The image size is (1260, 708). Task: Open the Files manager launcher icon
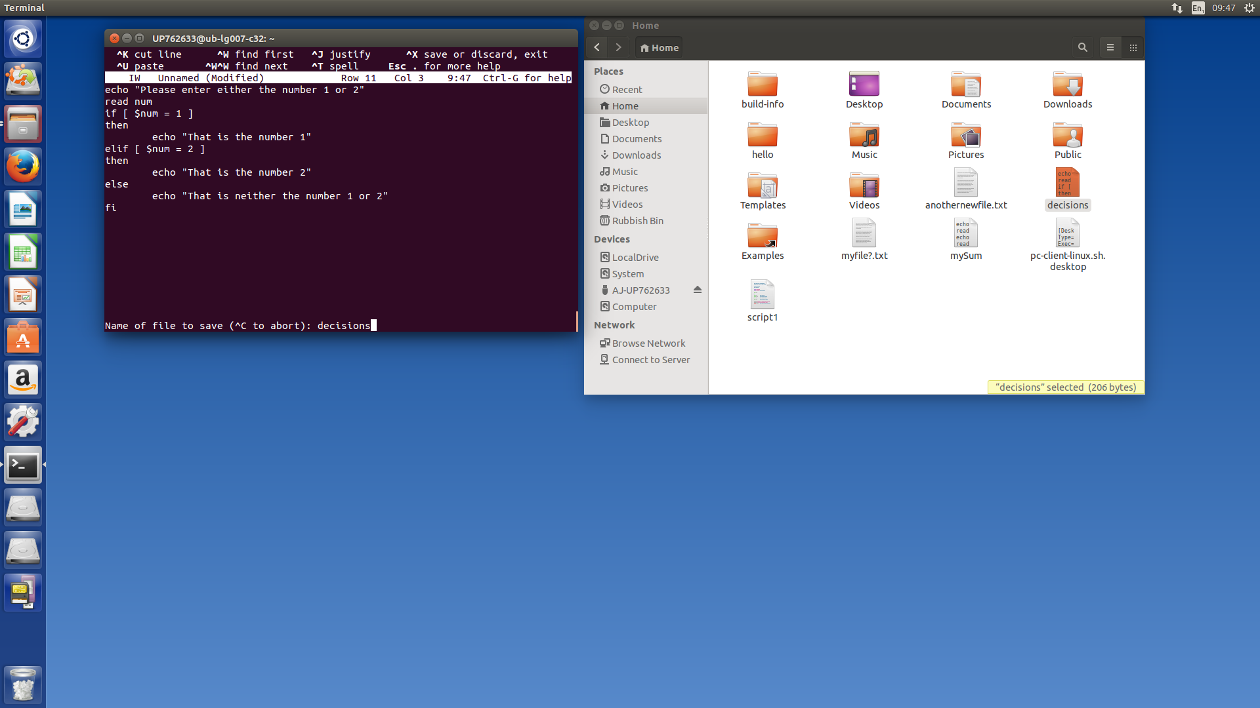23,124
